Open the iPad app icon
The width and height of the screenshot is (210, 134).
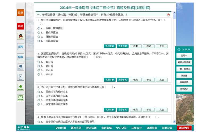[20, 77]
